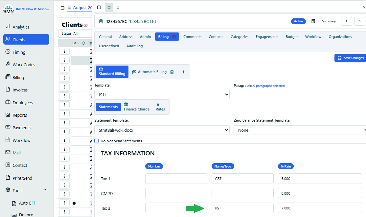Open Billing in the left sidebar
366x217 pixels.
[15, 77]
